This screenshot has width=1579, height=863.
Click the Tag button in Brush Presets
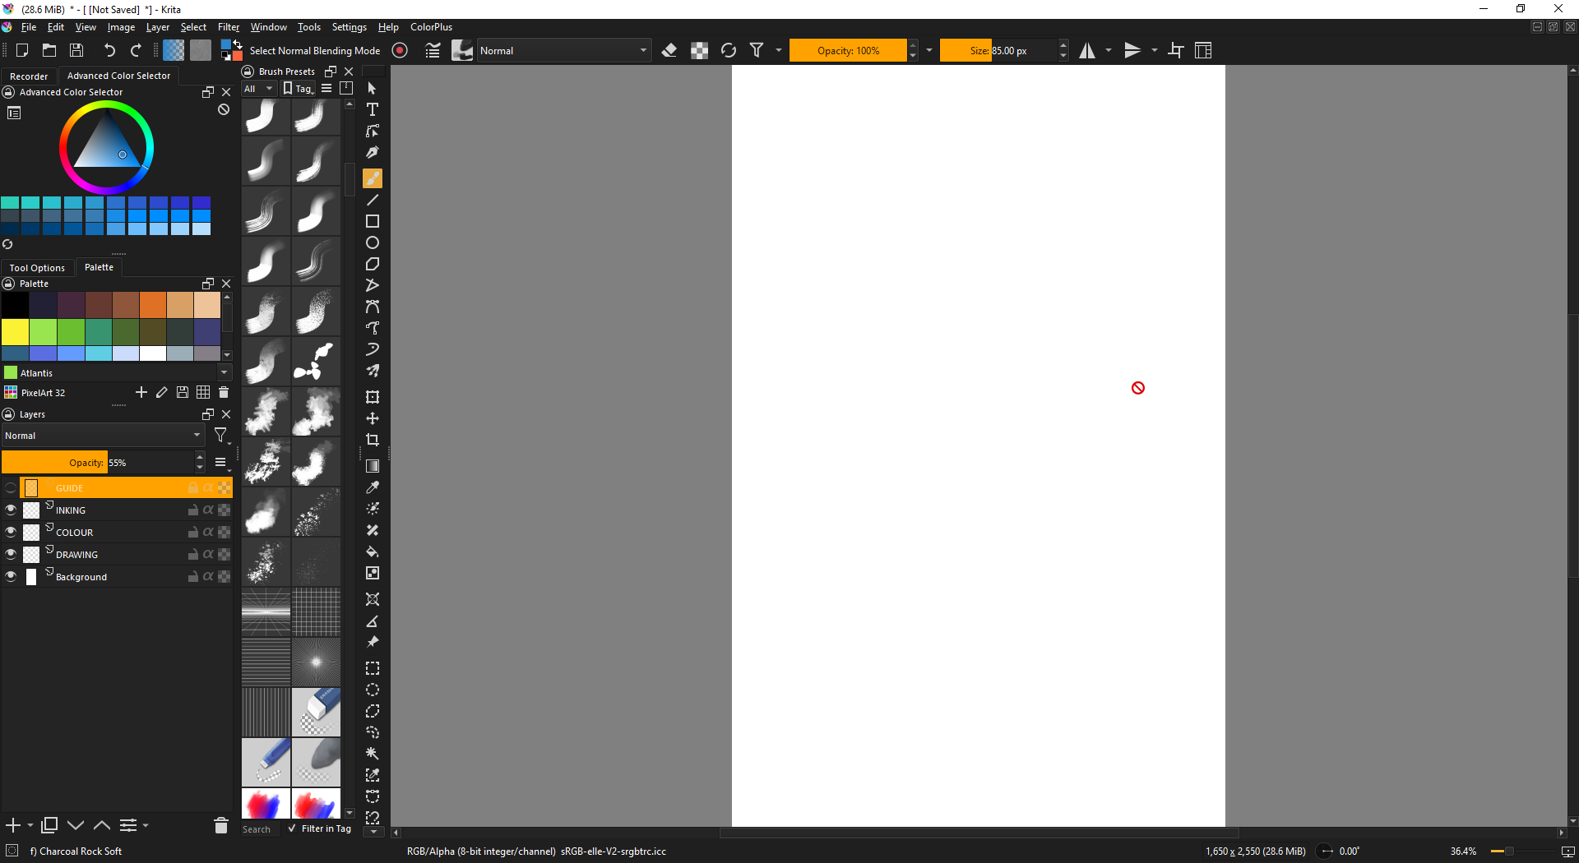[x=299, y=89]
